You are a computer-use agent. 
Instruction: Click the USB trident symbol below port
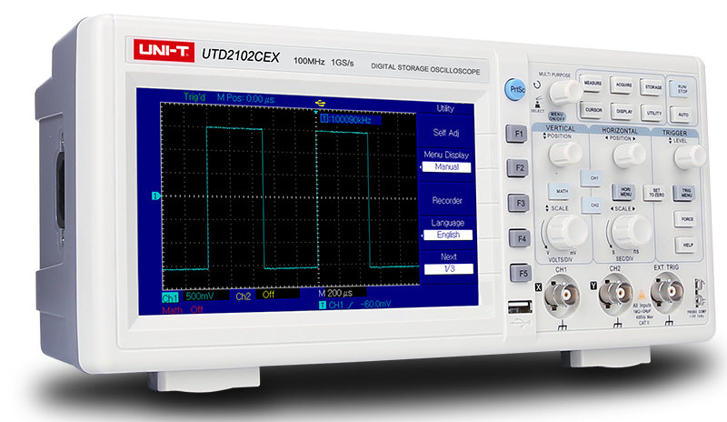coord(521,323)
